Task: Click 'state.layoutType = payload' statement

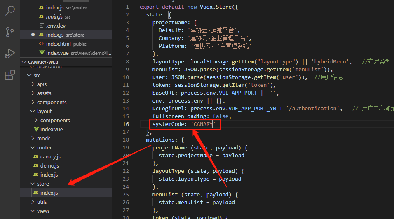Action: tap(200, 179)
